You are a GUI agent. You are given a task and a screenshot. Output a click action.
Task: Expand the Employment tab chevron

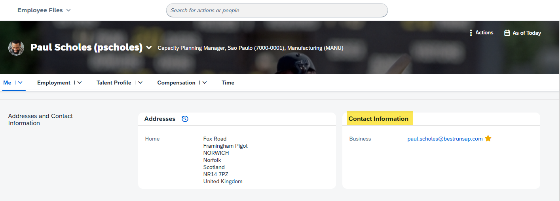(80, 83)
